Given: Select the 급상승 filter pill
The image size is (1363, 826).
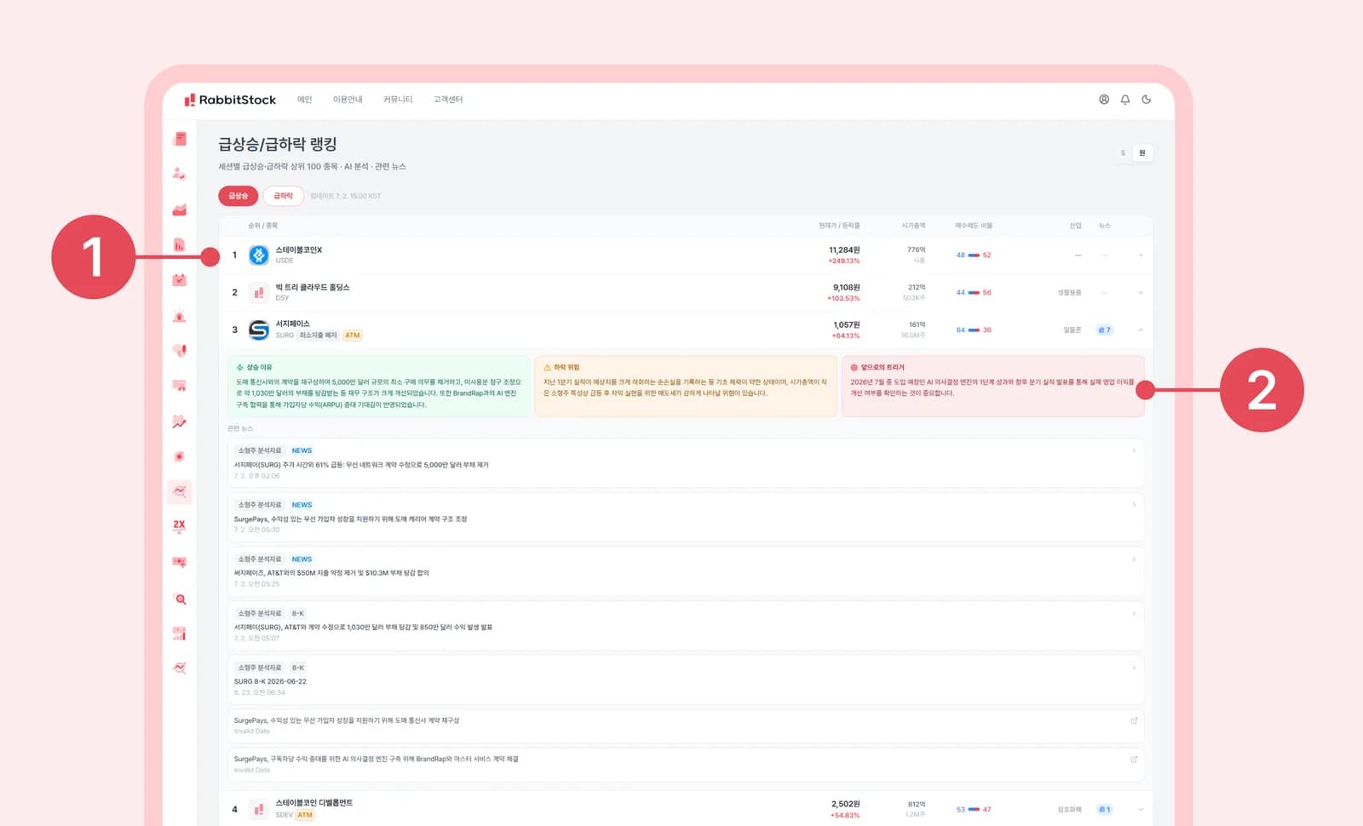Looking at the screenshot, I should tap(239, 196).
